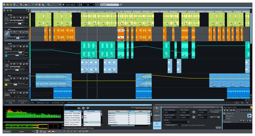
Task: Select Dubstep - Arctic Dubstep style
Action: [73, 118]
